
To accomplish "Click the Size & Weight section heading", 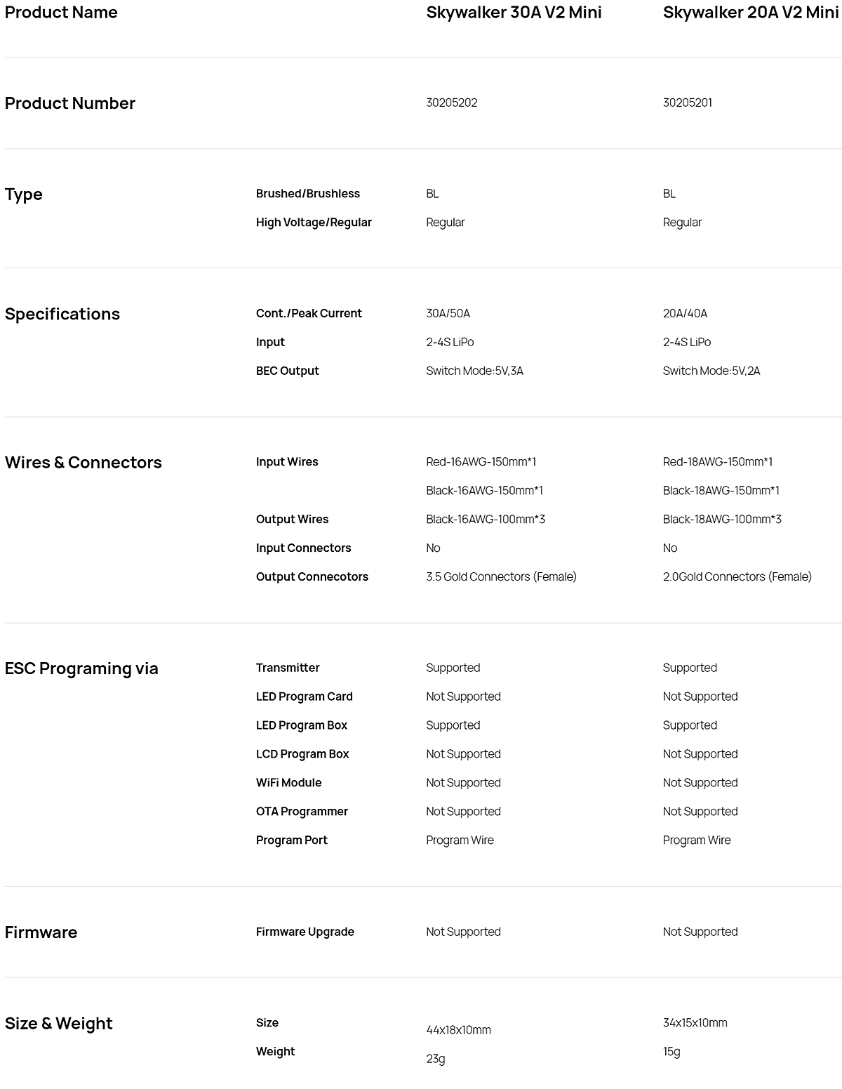I will [x=58, y=1024].
